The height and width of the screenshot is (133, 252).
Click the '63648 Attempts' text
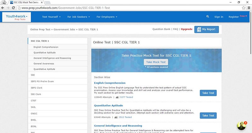click(x=102, y=117)
